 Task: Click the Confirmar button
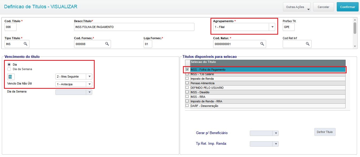pos(347,7)
